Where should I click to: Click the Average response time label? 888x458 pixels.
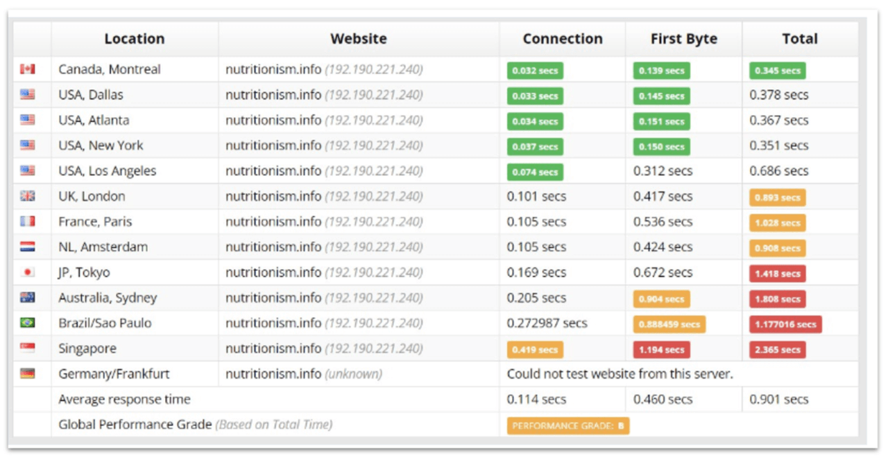124,400
